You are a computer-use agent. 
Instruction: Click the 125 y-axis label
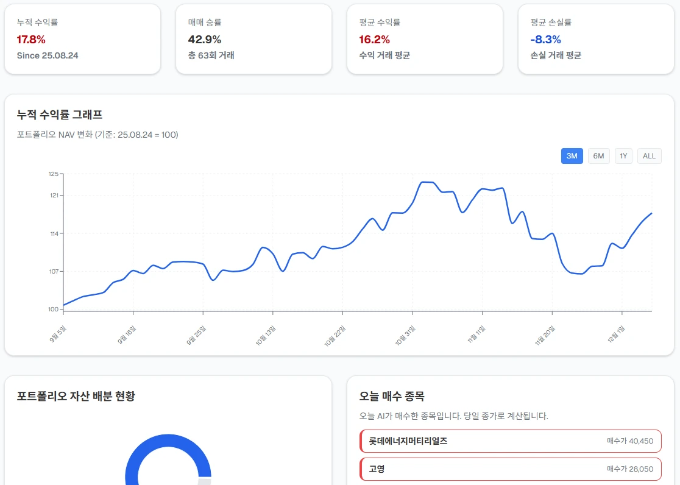coord(53,174)
